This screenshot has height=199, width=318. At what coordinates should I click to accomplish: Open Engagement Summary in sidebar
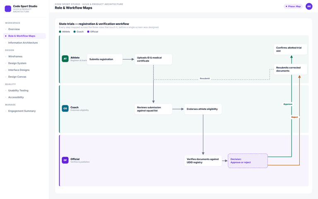coord(24,111)
